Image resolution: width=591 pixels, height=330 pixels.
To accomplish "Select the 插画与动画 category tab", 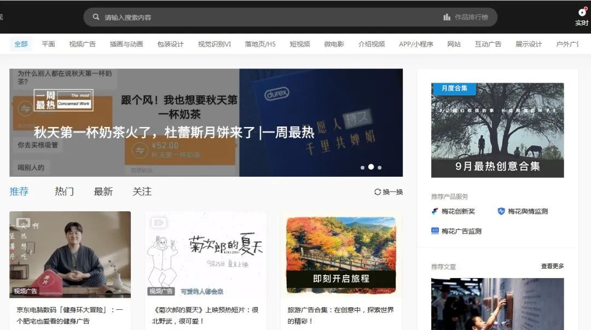I will pos(126,44).
